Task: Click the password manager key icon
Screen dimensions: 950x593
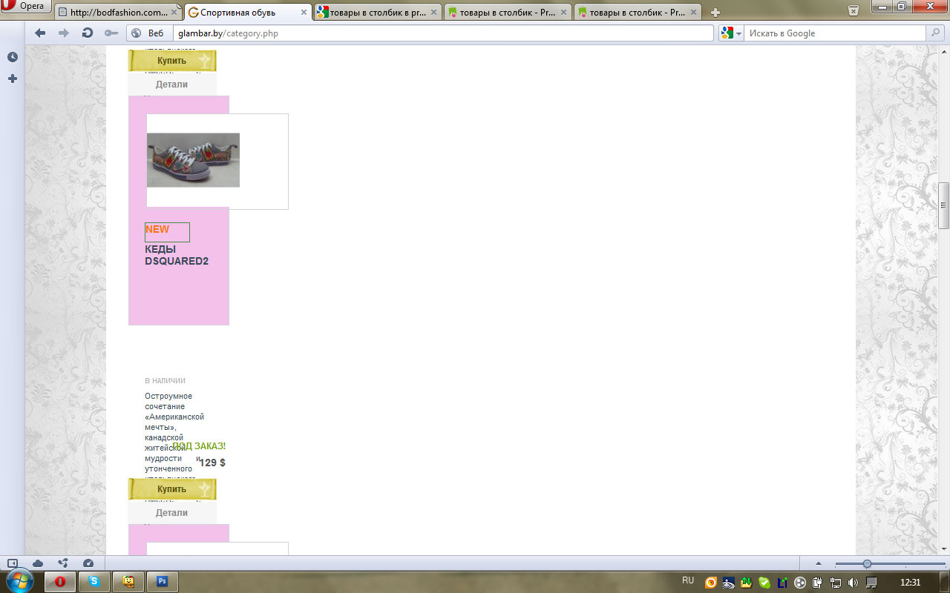Action: pos(111,33)
